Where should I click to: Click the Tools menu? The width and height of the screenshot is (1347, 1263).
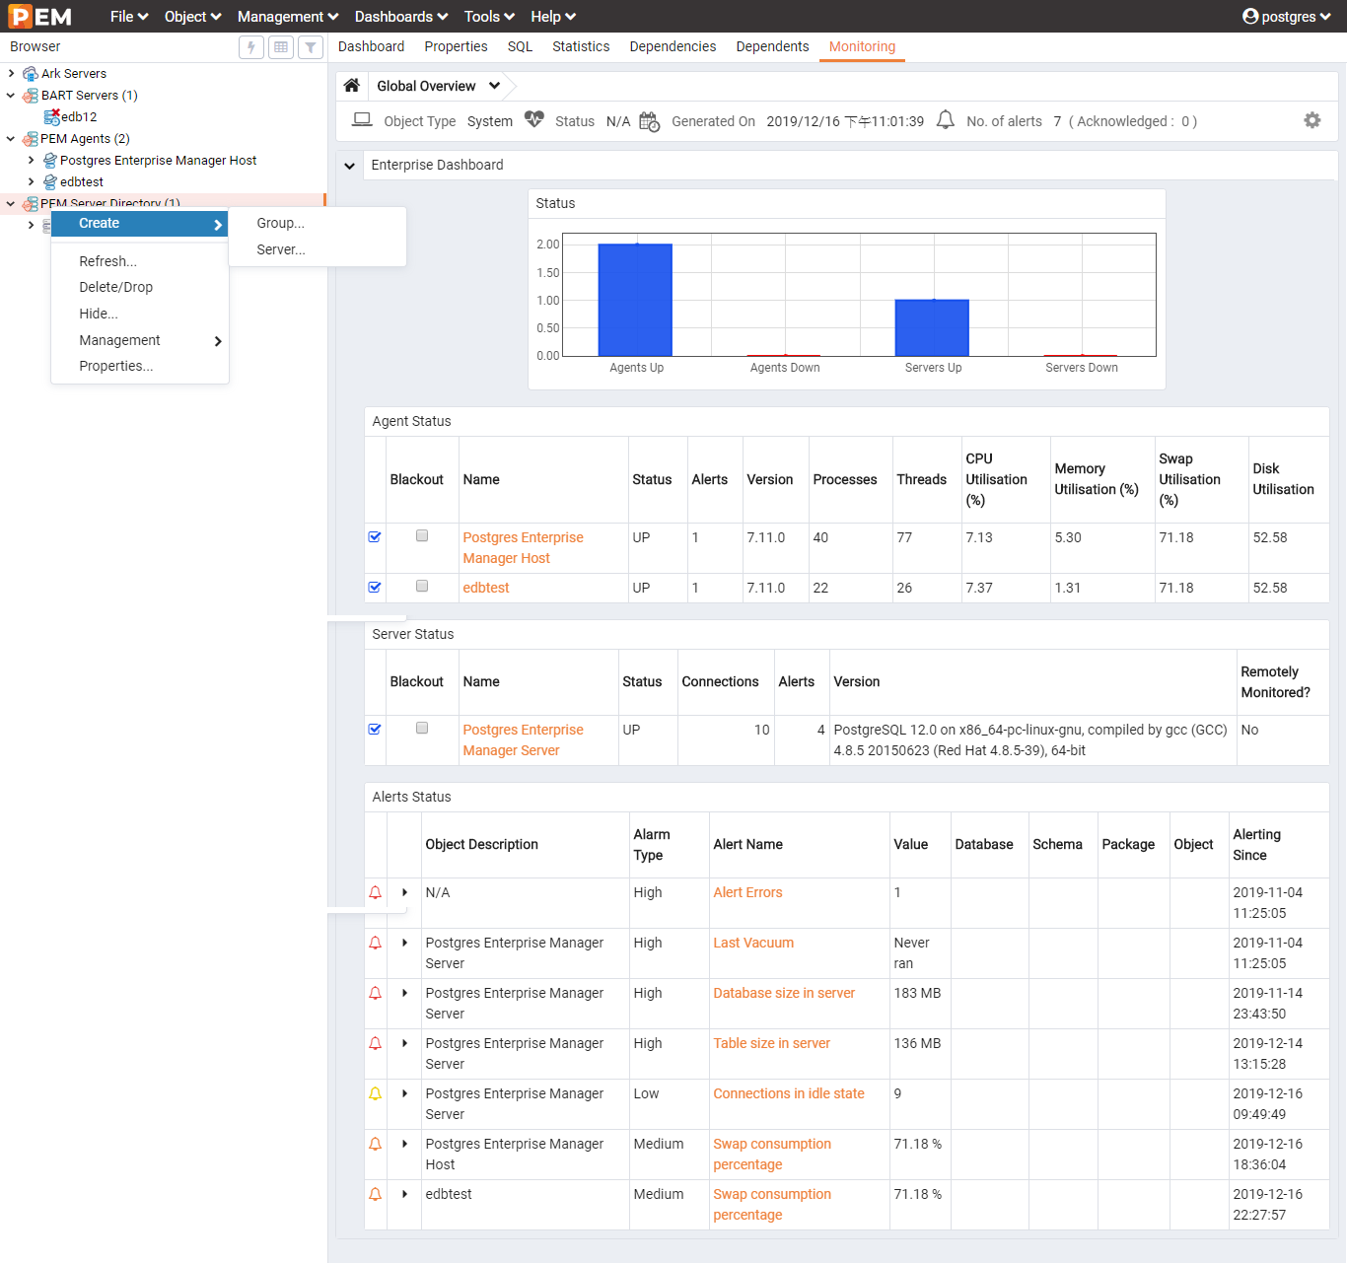[x=489, y=17]
